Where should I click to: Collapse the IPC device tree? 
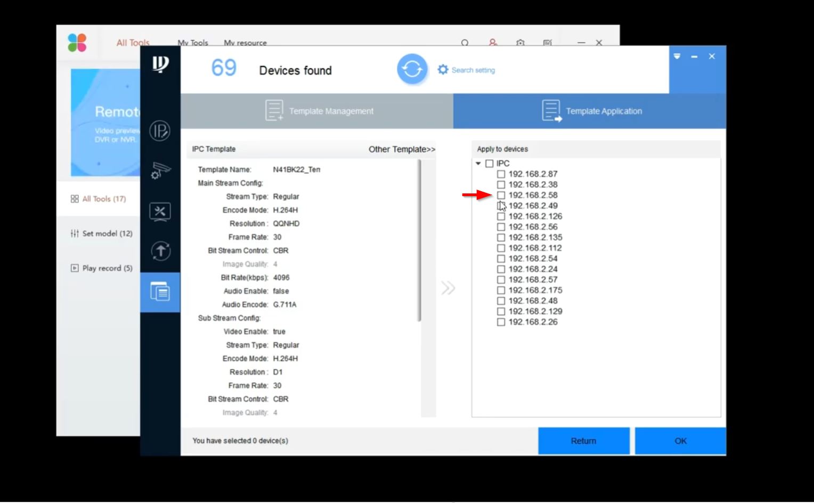478,164
